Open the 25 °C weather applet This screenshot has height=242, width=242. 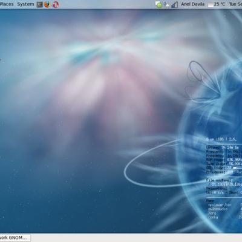pos(219,4)
